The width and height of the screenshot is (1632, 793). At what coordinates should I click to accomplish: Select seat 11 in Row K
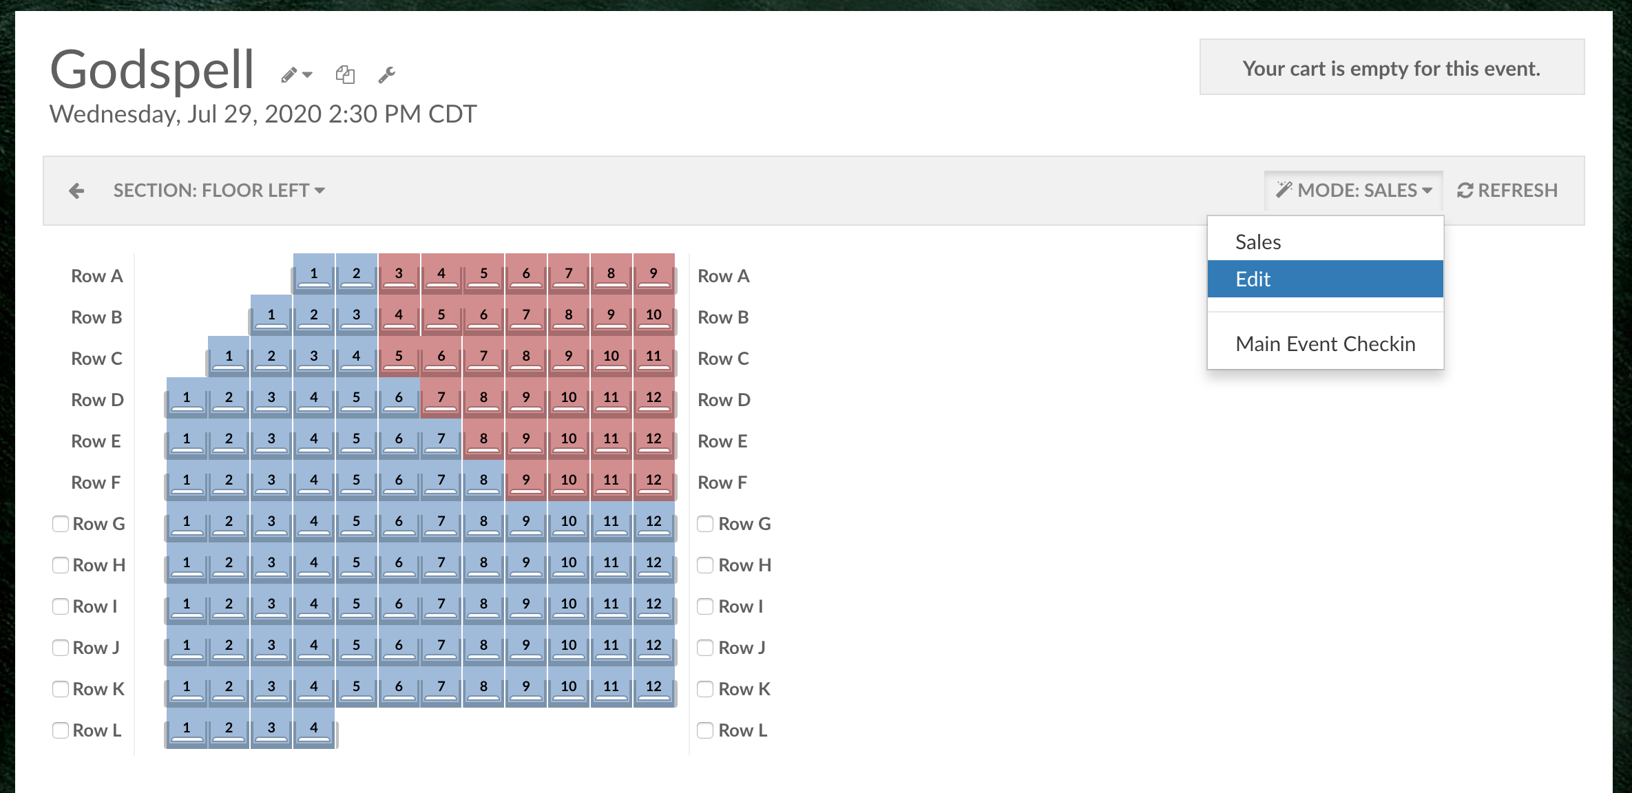[611, 687]
